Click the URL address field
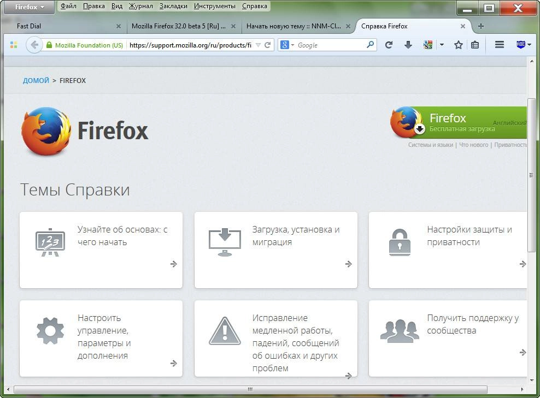Viewport: 540px width, 398px height. 190,45
